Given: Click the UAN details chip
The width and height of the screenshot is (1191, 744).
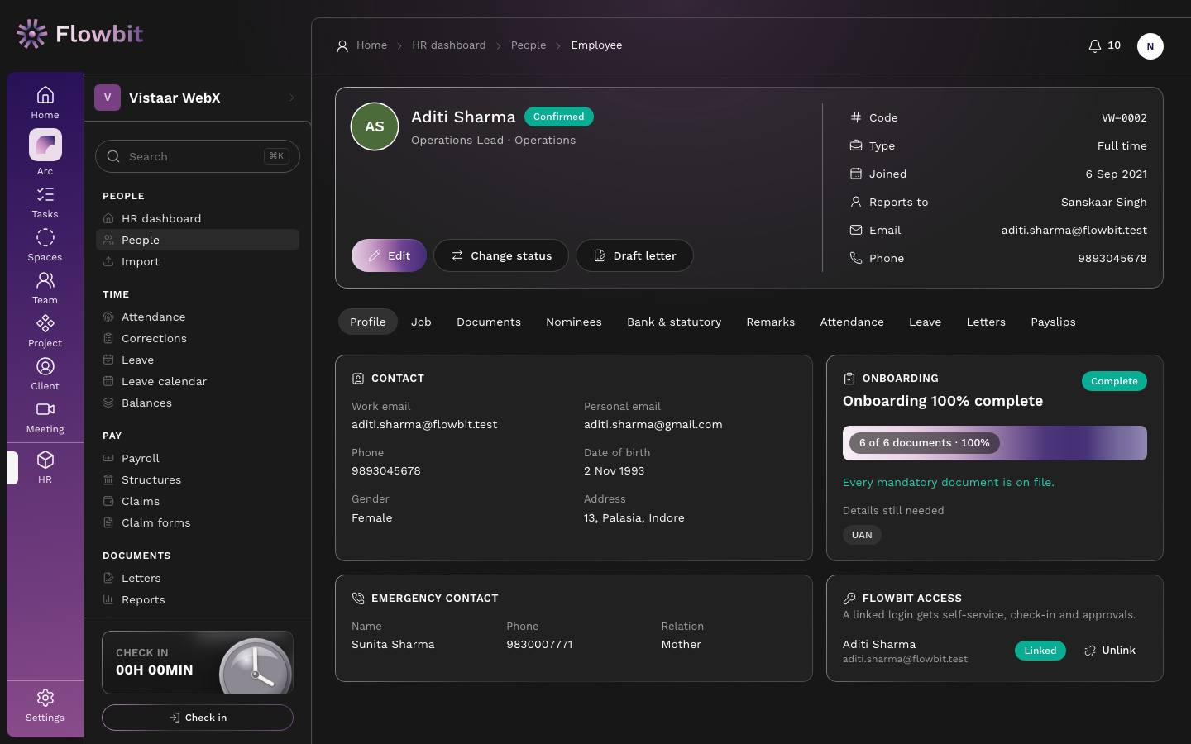Looking at the screenshot, I should 862,535.
